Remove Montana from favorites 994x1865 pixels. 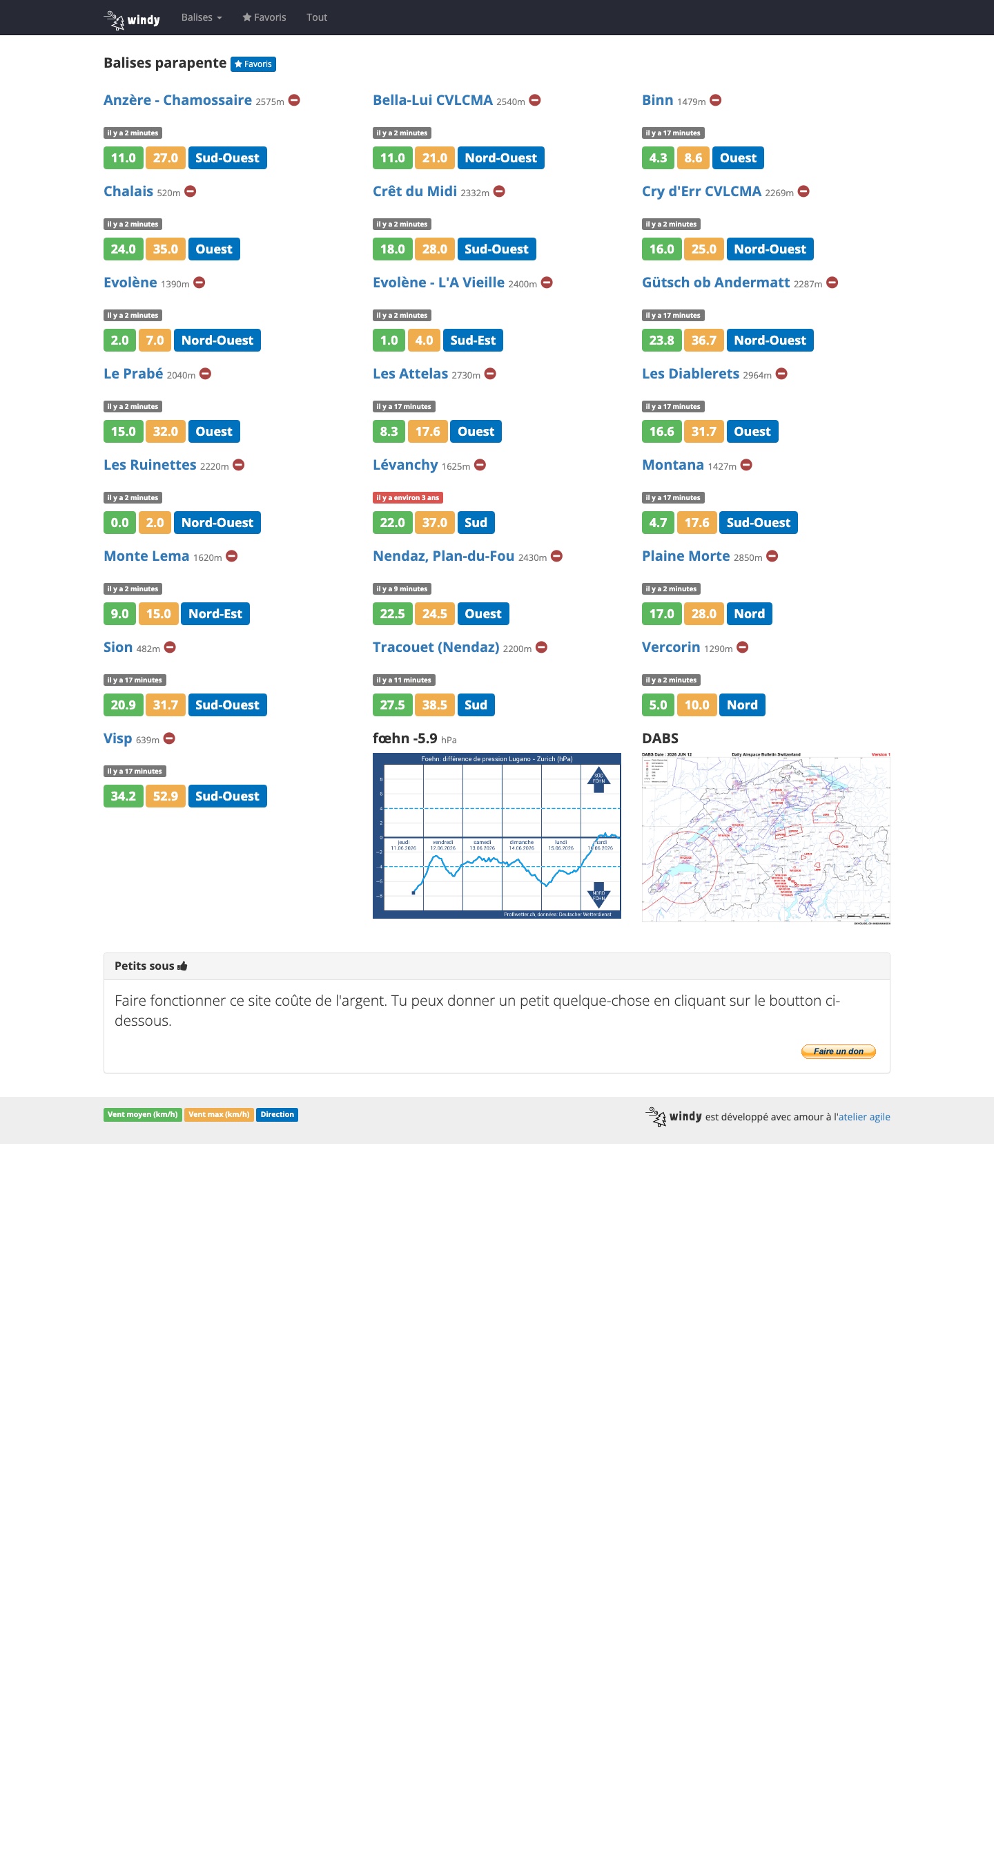point(747,466)
